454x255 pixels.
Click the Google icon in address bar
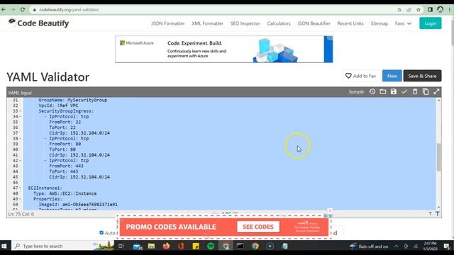coord(399,9)
